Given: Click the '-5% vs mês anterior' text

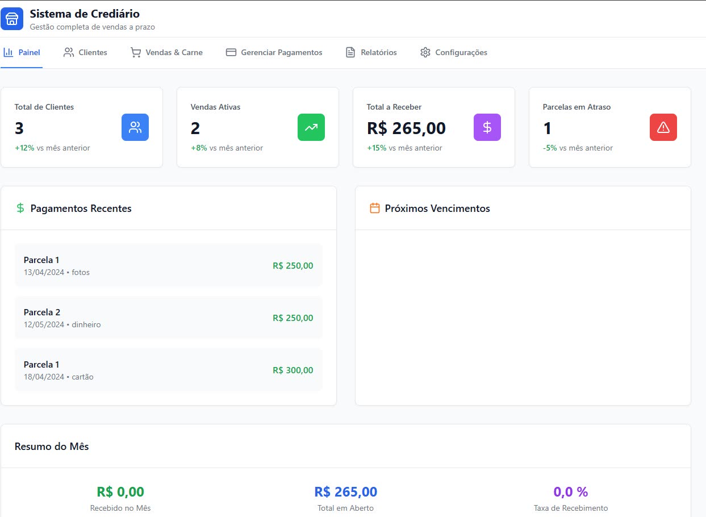Looking at the screenshot, I should pos(578,148).
